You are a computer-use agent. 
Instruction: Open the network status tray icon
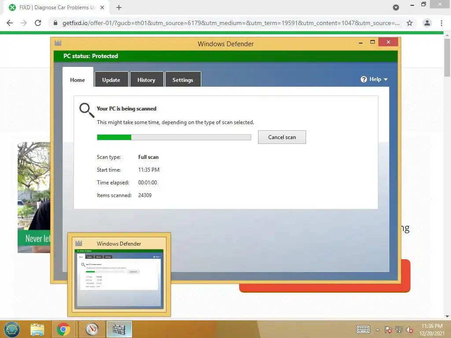point(399,330)
